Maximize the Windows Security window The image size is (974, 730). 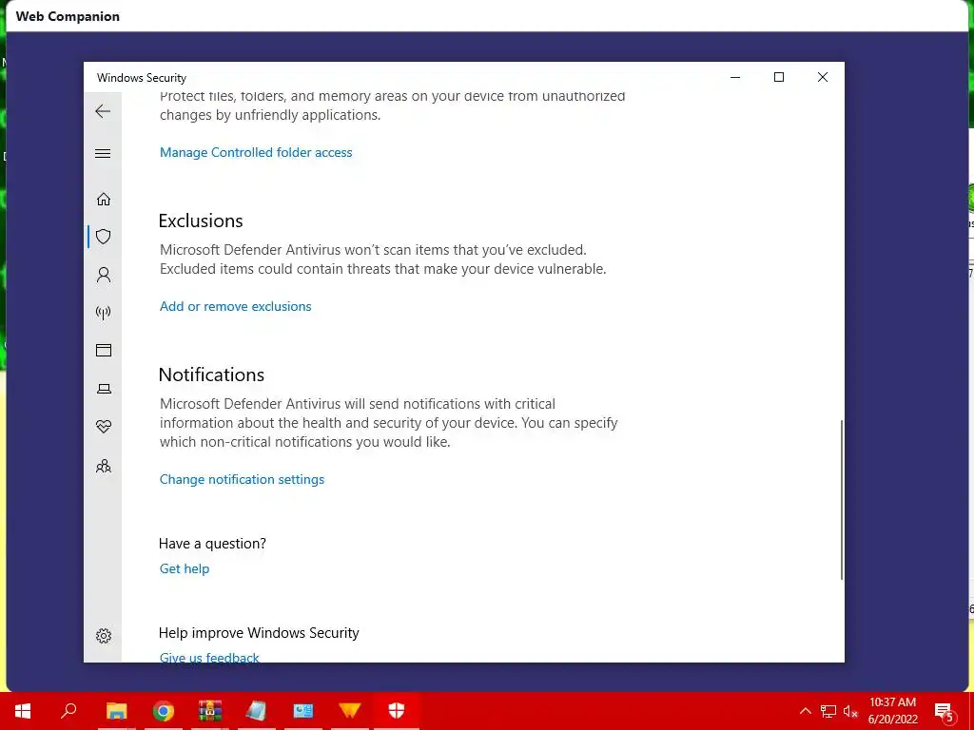pos(779,77)
